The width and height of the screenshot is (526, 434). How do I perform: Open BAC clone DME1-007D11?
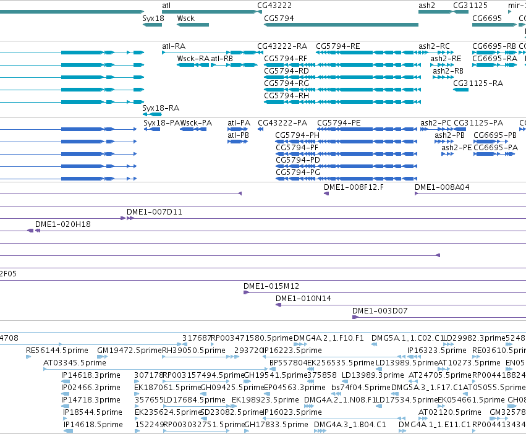click(x=155, y=213)
